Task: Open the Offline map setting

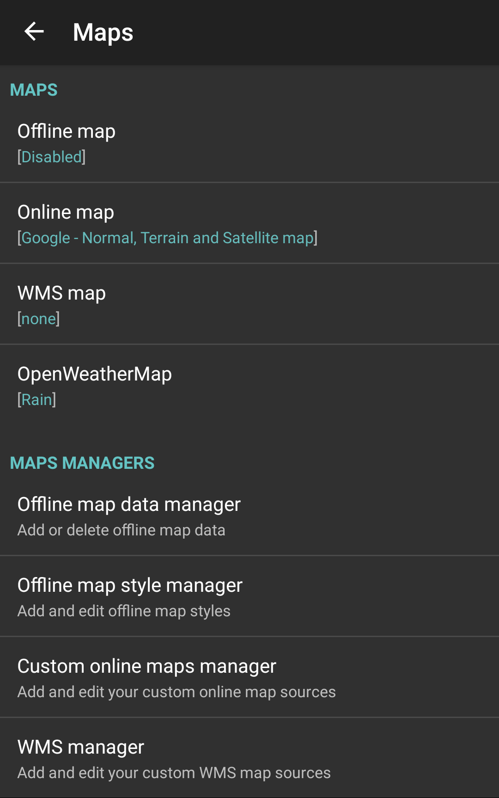Action: 67,131
